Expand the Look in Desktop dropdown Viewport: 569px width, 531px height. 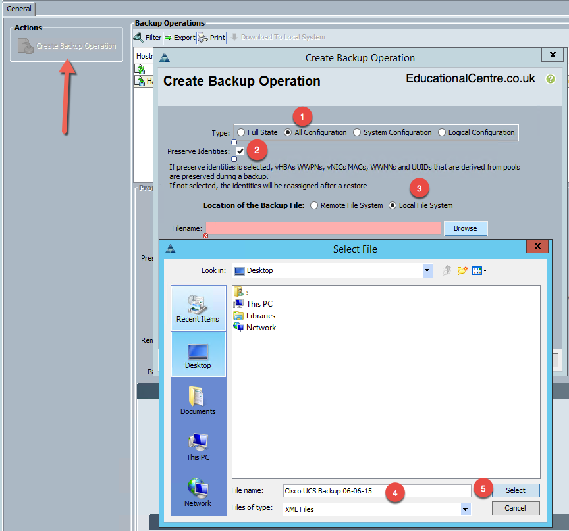click(427, 270)
